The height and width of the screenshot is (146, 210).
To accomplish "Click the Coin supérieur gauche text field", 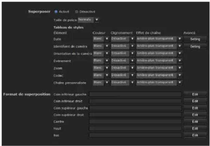I will point(136,108).
